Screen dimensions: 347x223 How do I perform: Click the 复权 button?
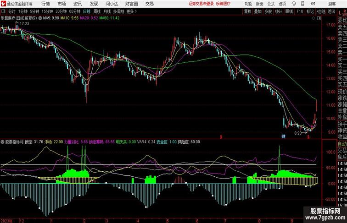point(247,11)
